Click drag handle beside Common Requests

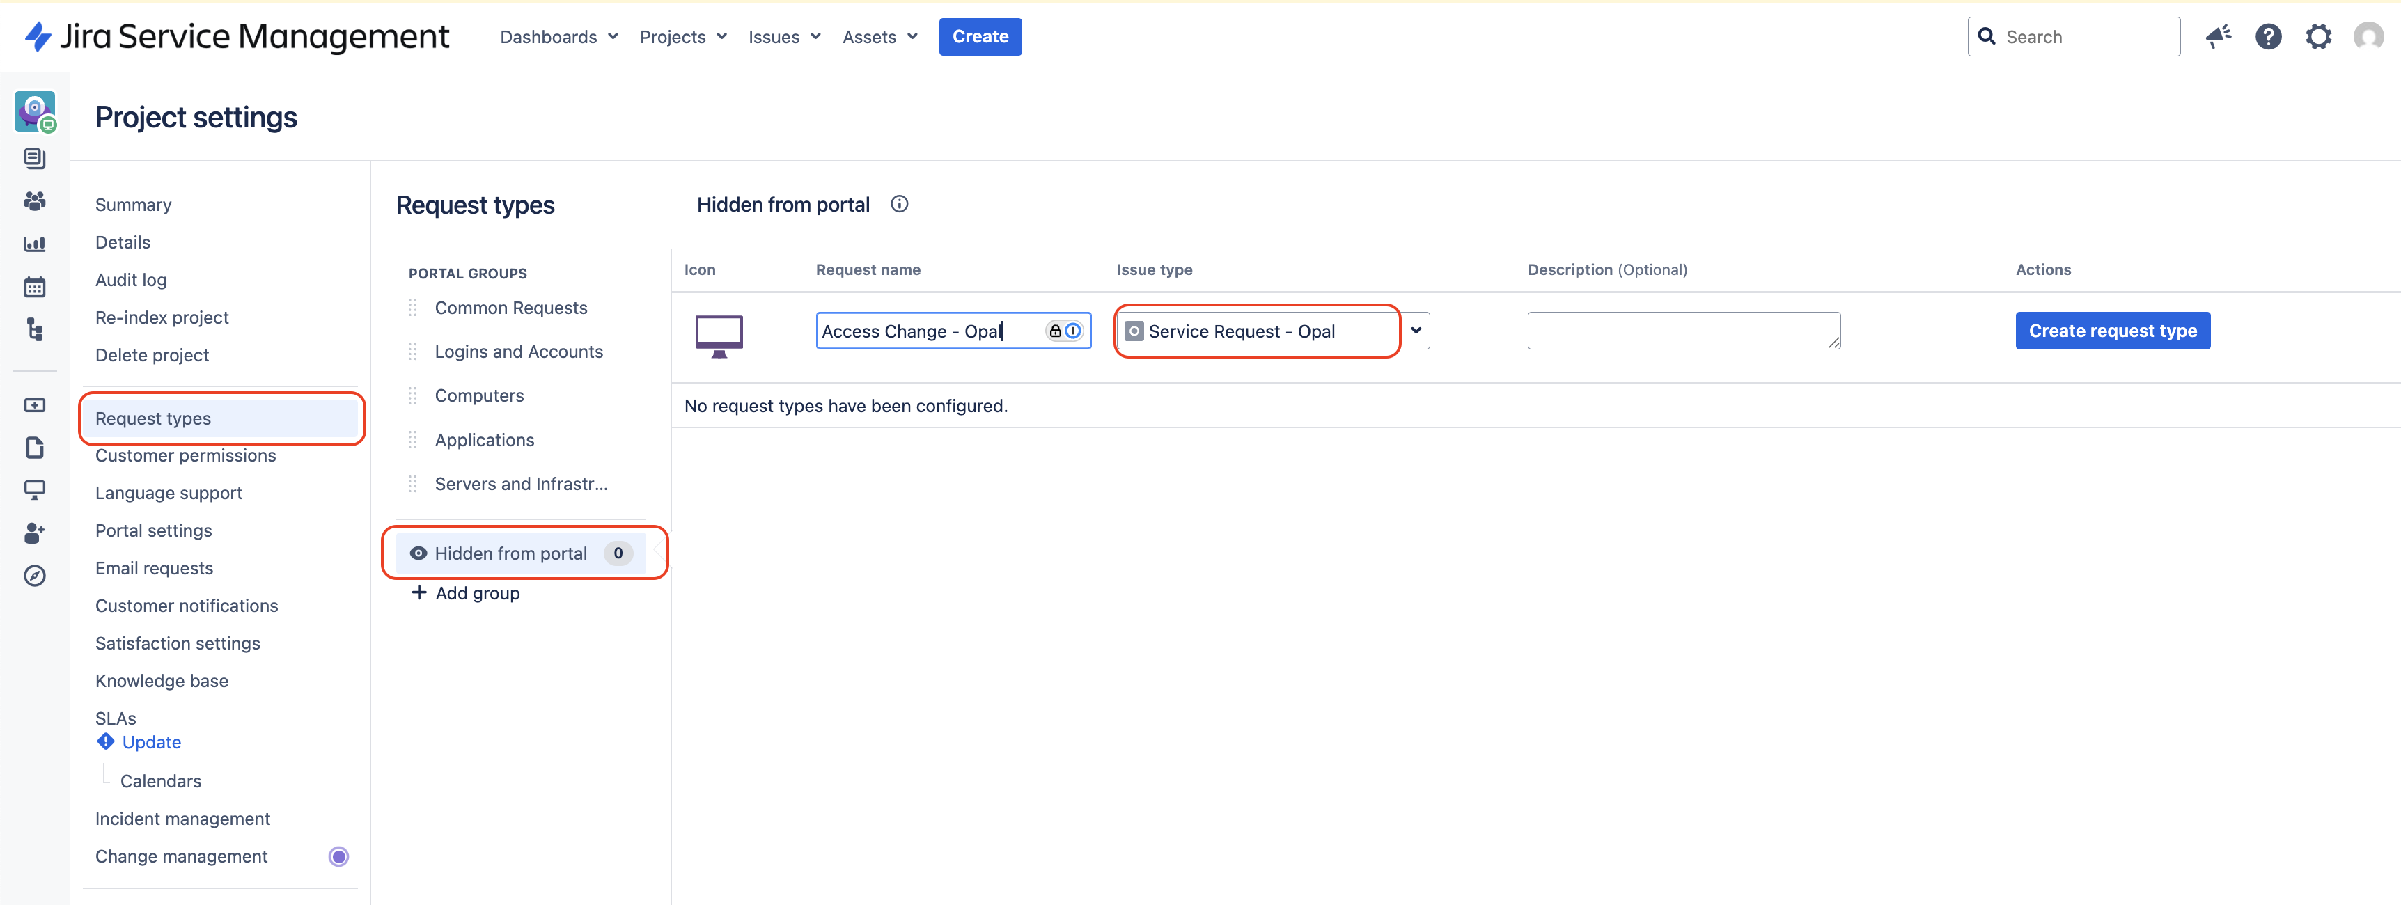click(x=413, y=308)
